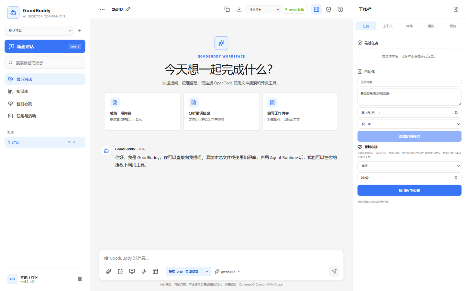This screenshot has height=291, width=466.
Task: Click the GoodBuddy robot logo
Action: click(13, 13)
